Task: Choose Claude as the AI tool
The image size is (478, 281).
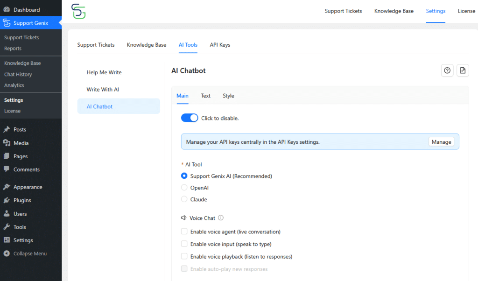Action: (x=184, y=199)
